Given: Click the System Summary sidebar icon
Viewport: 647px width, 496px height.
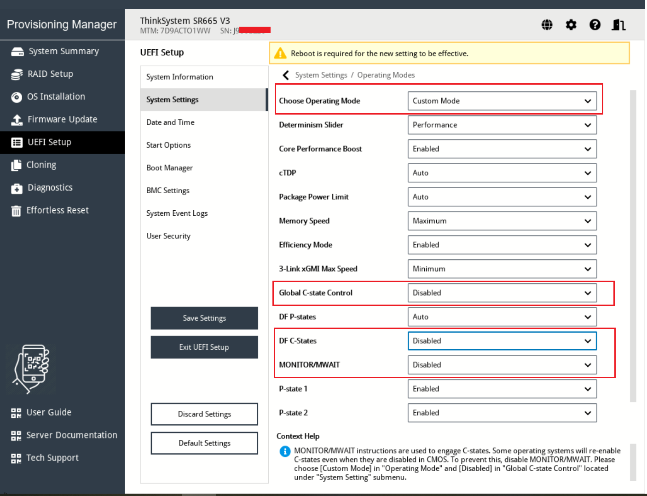Looking at the screenshot, I should [17, 52].
